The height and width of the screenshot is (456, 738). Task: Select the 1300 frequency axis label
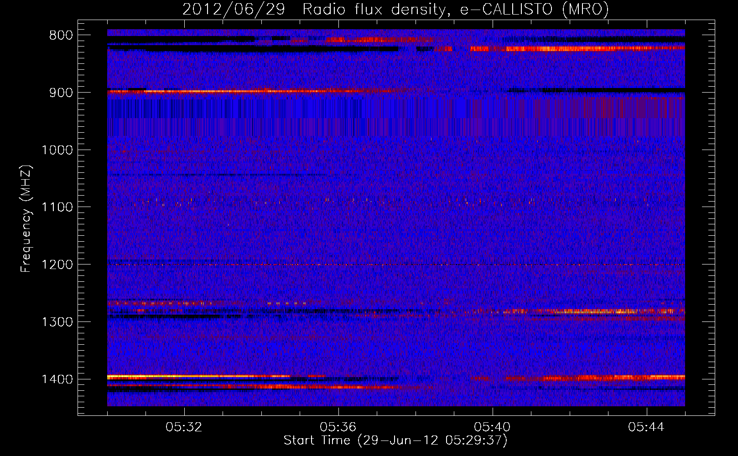57,322
